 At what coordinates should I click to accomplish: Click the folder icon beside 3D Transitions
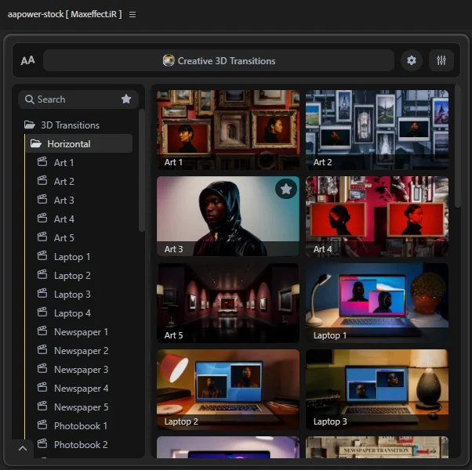click(30, 125)
